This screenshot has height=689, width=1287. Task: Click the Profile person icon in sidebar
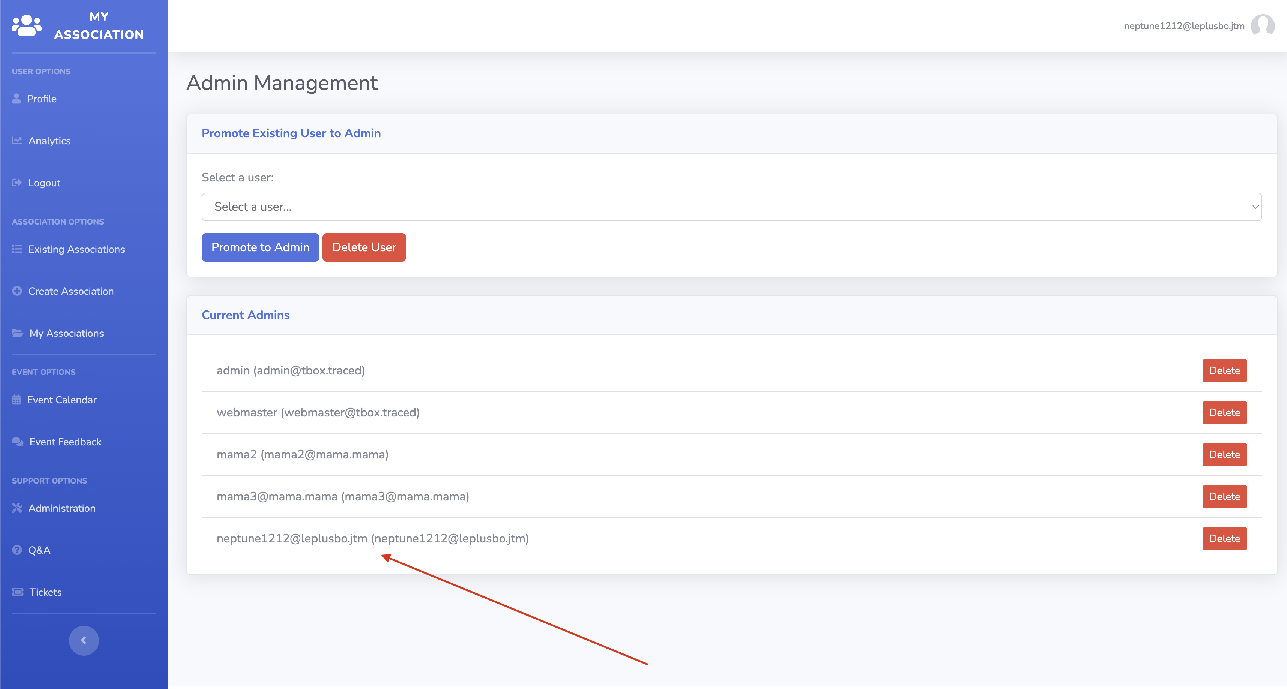point(16,98)
